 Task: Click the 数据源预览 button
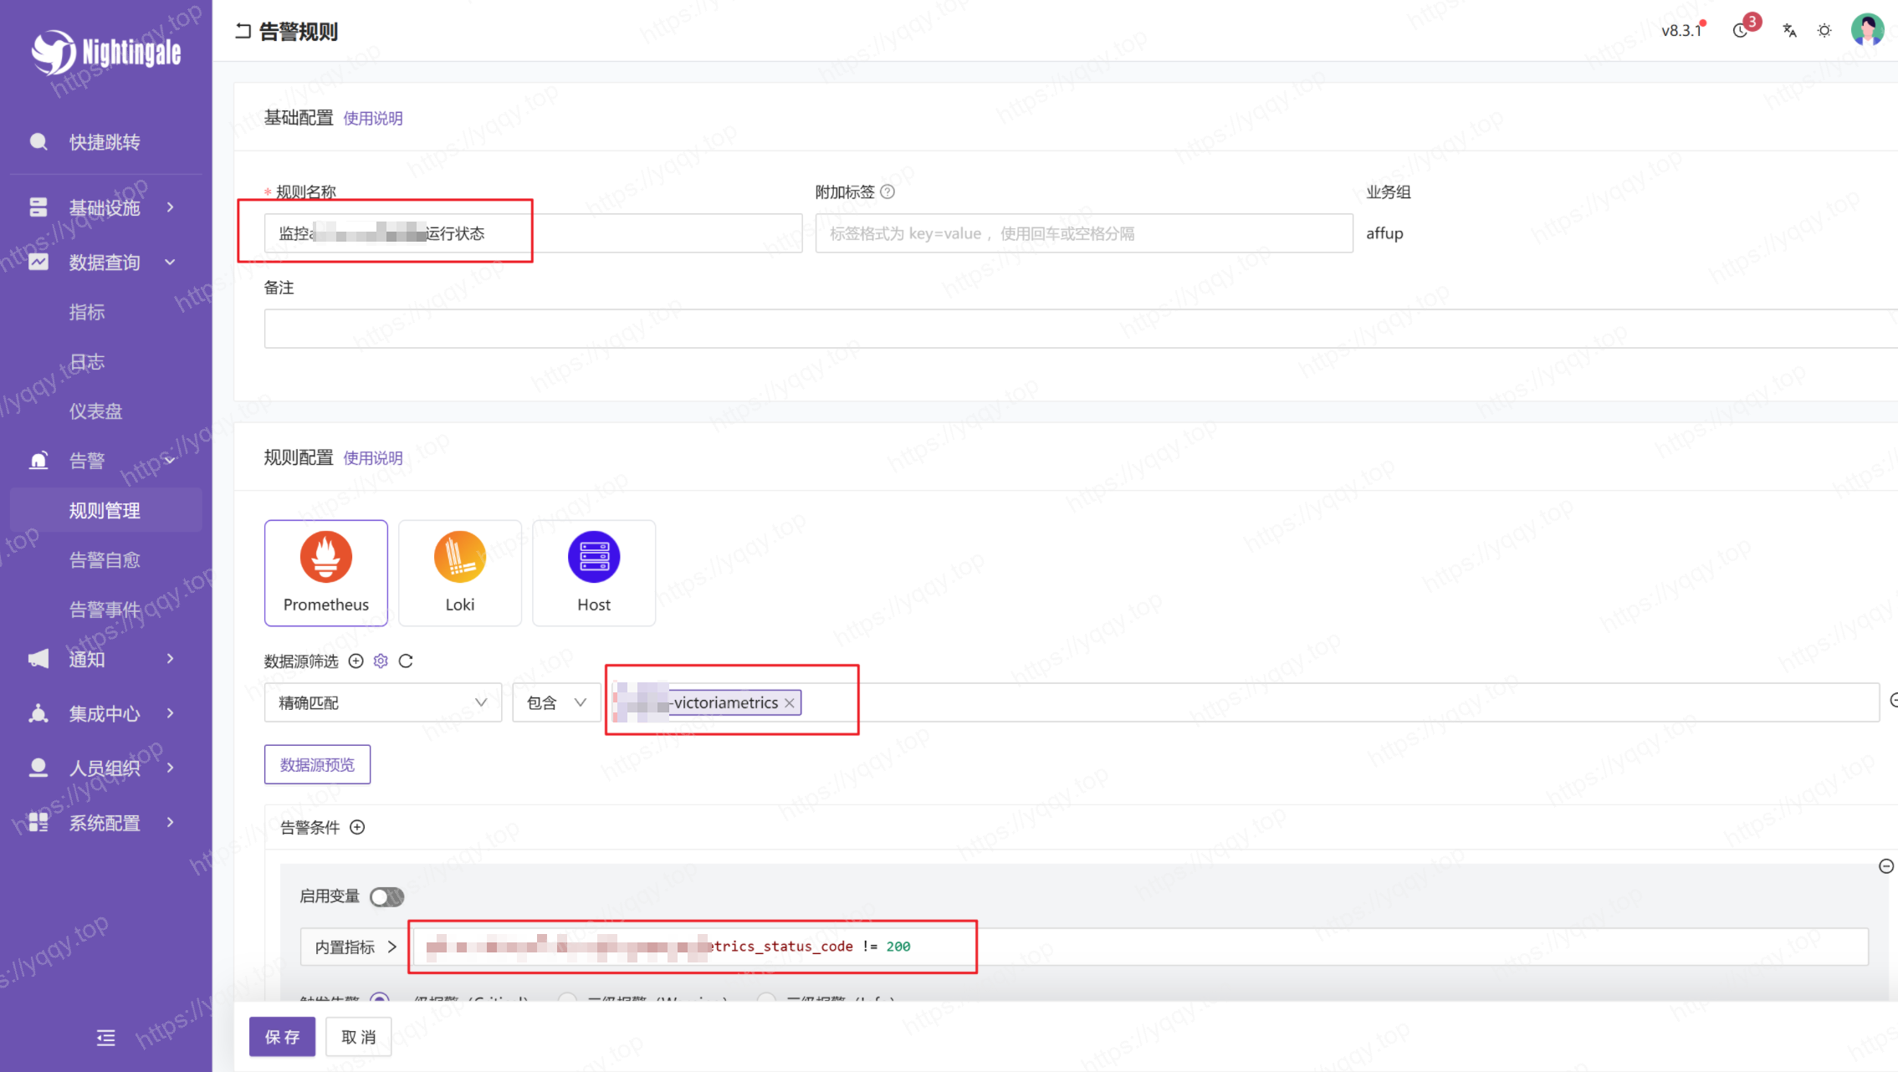(317, 764)
